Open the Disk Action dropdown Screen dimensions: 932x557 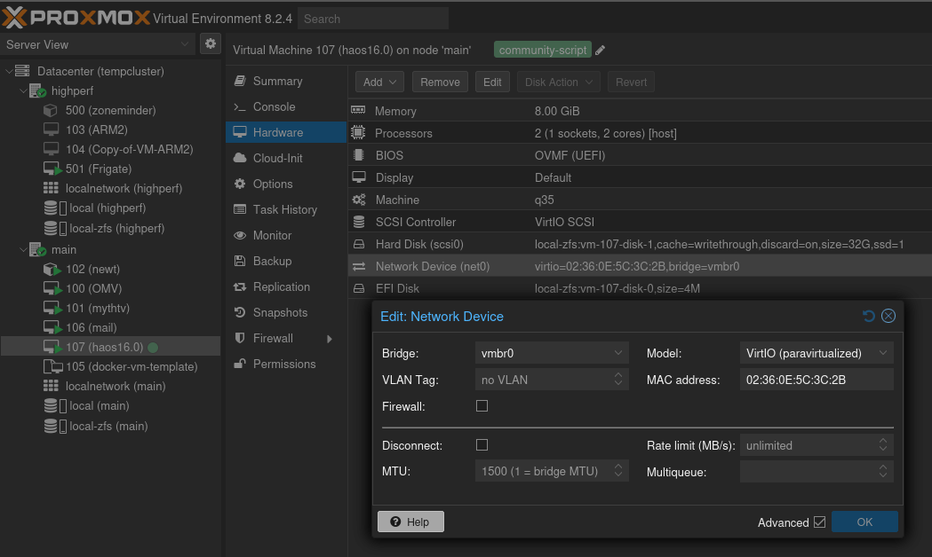[559, 82]
